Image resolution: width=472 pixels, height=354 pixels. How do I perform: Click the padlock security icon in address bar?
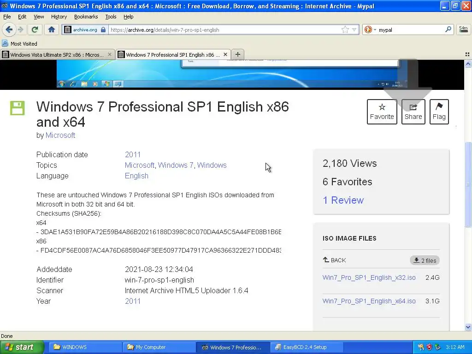pos(103,29)
